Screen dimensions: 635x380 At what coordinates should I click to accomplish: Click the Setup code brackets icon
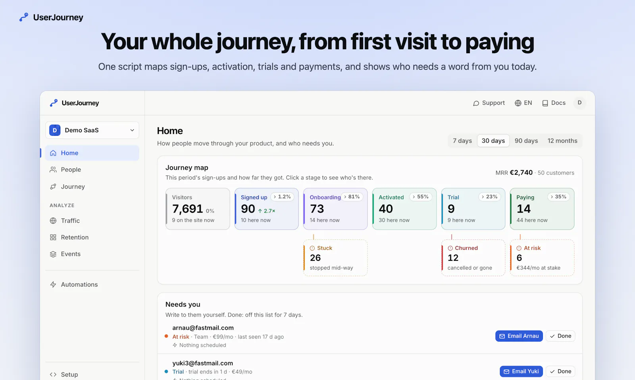tap(53, 374)
